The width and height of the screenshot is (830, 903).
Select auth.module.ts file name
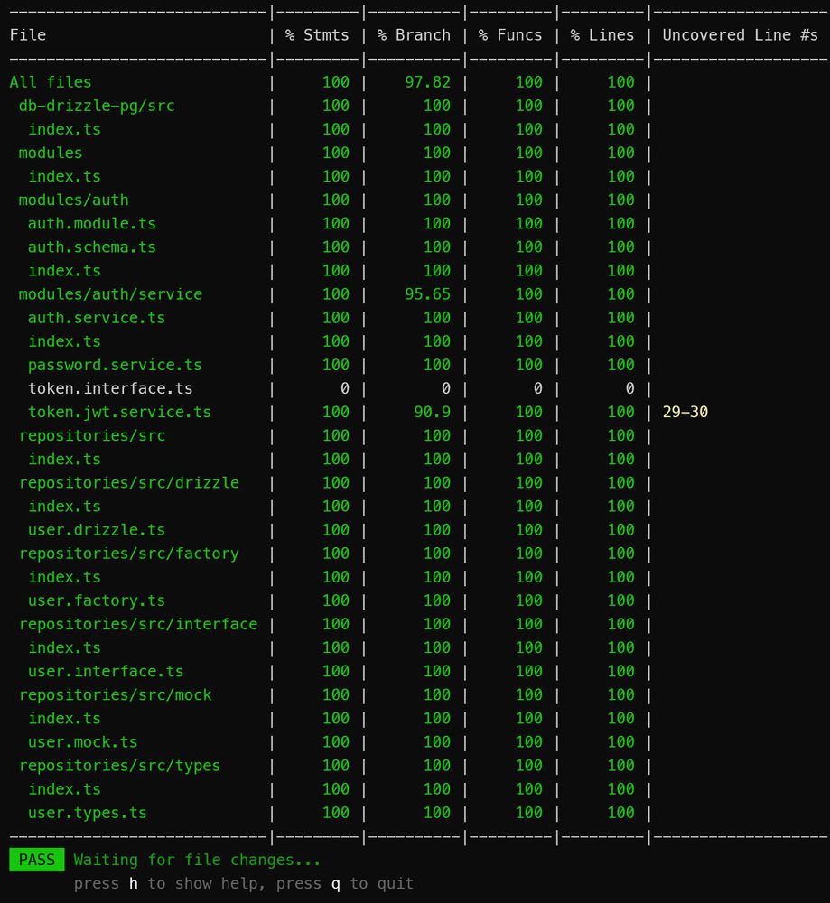91,223
